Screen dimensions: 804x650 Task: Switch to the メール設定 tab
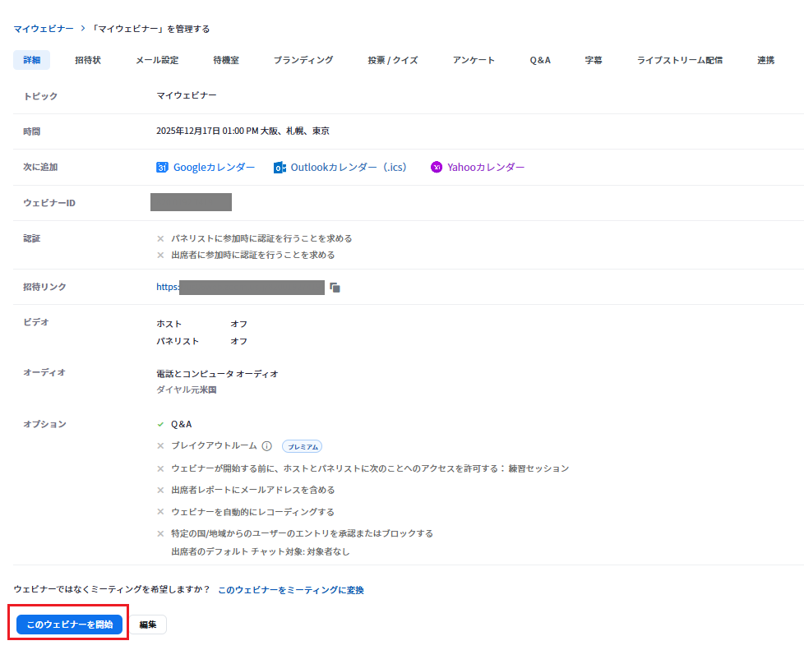tap(157, 60)
